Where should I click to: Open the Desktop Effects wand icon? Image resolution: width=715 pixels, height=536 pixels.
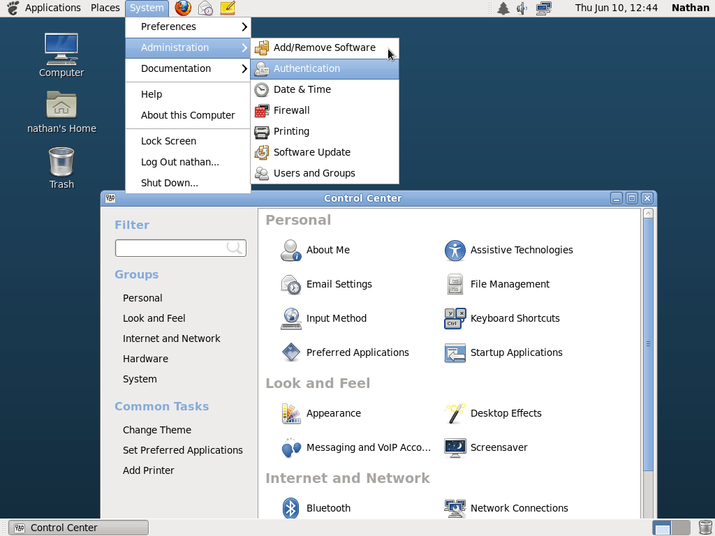[455, 413]
